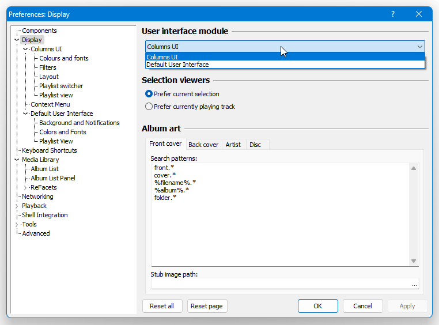Open Keyboard Shortcuts page
Image resolution: width=439 pixels, height=325 pixels.
(50, 150)
